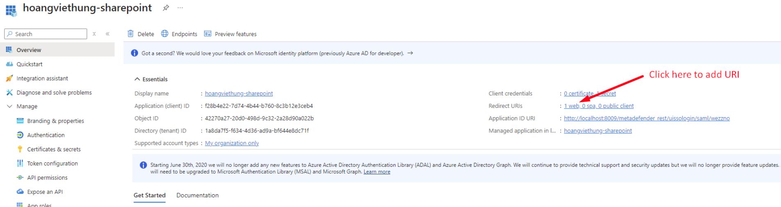Click the Directory (tenant) ID value
Screen dimensions: 781x207
tap(257, 131)
